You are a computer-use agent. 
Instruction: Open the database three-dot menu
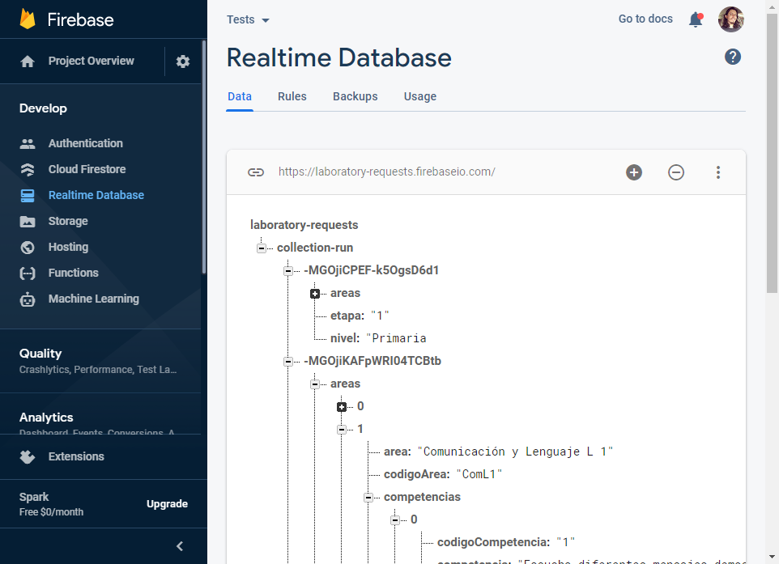(x=718, y=172)
